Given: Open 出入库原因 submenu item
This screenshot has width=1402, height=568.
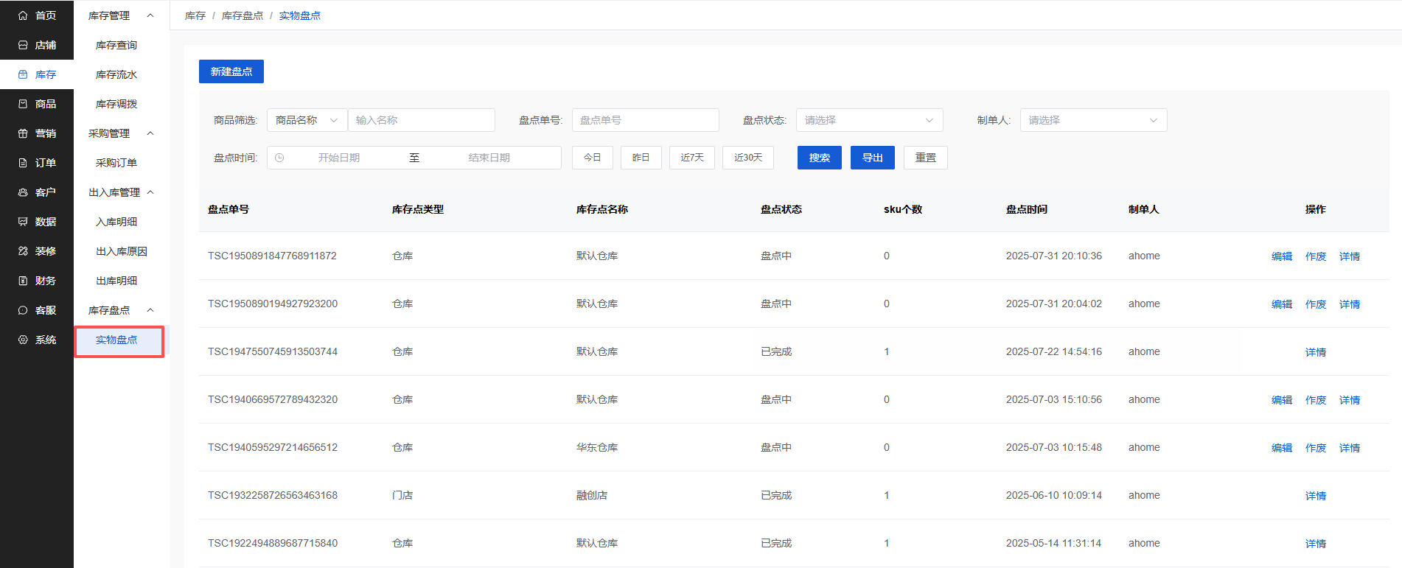Looking at the screenshot, I should [x=122, y=251].
